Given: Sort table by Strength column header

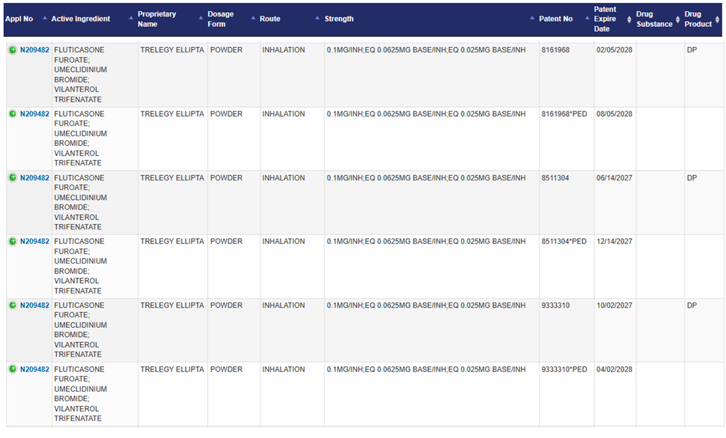Looking at the screenshot, I should [x=339, y=19].
